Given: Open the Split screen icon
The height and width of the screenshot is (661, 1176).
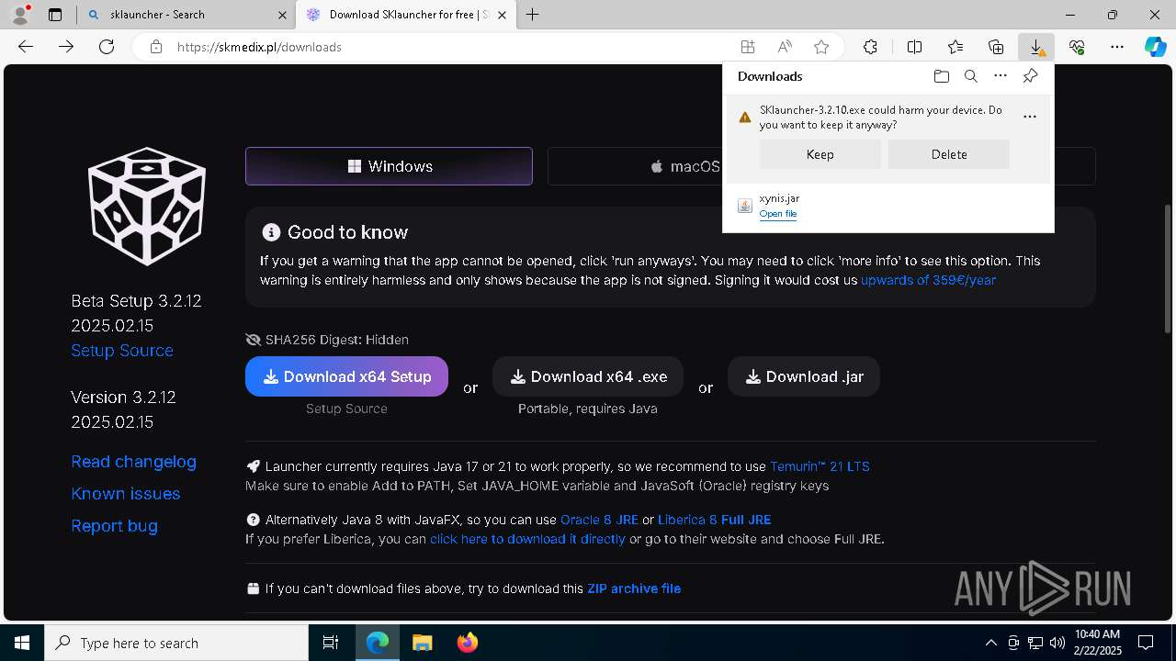Looking at the screenshot, I should point(915,47).
